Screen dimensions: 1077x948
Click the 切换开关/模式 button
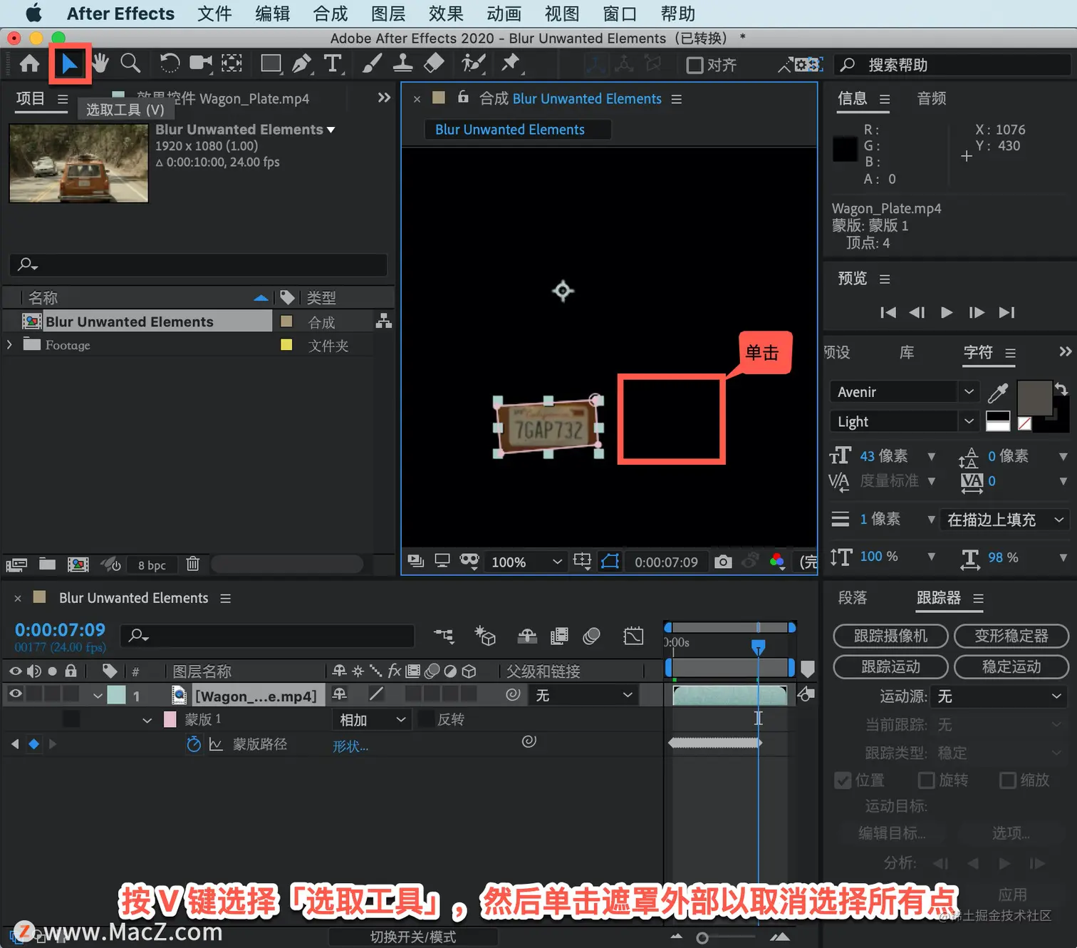tap(413, 937)
